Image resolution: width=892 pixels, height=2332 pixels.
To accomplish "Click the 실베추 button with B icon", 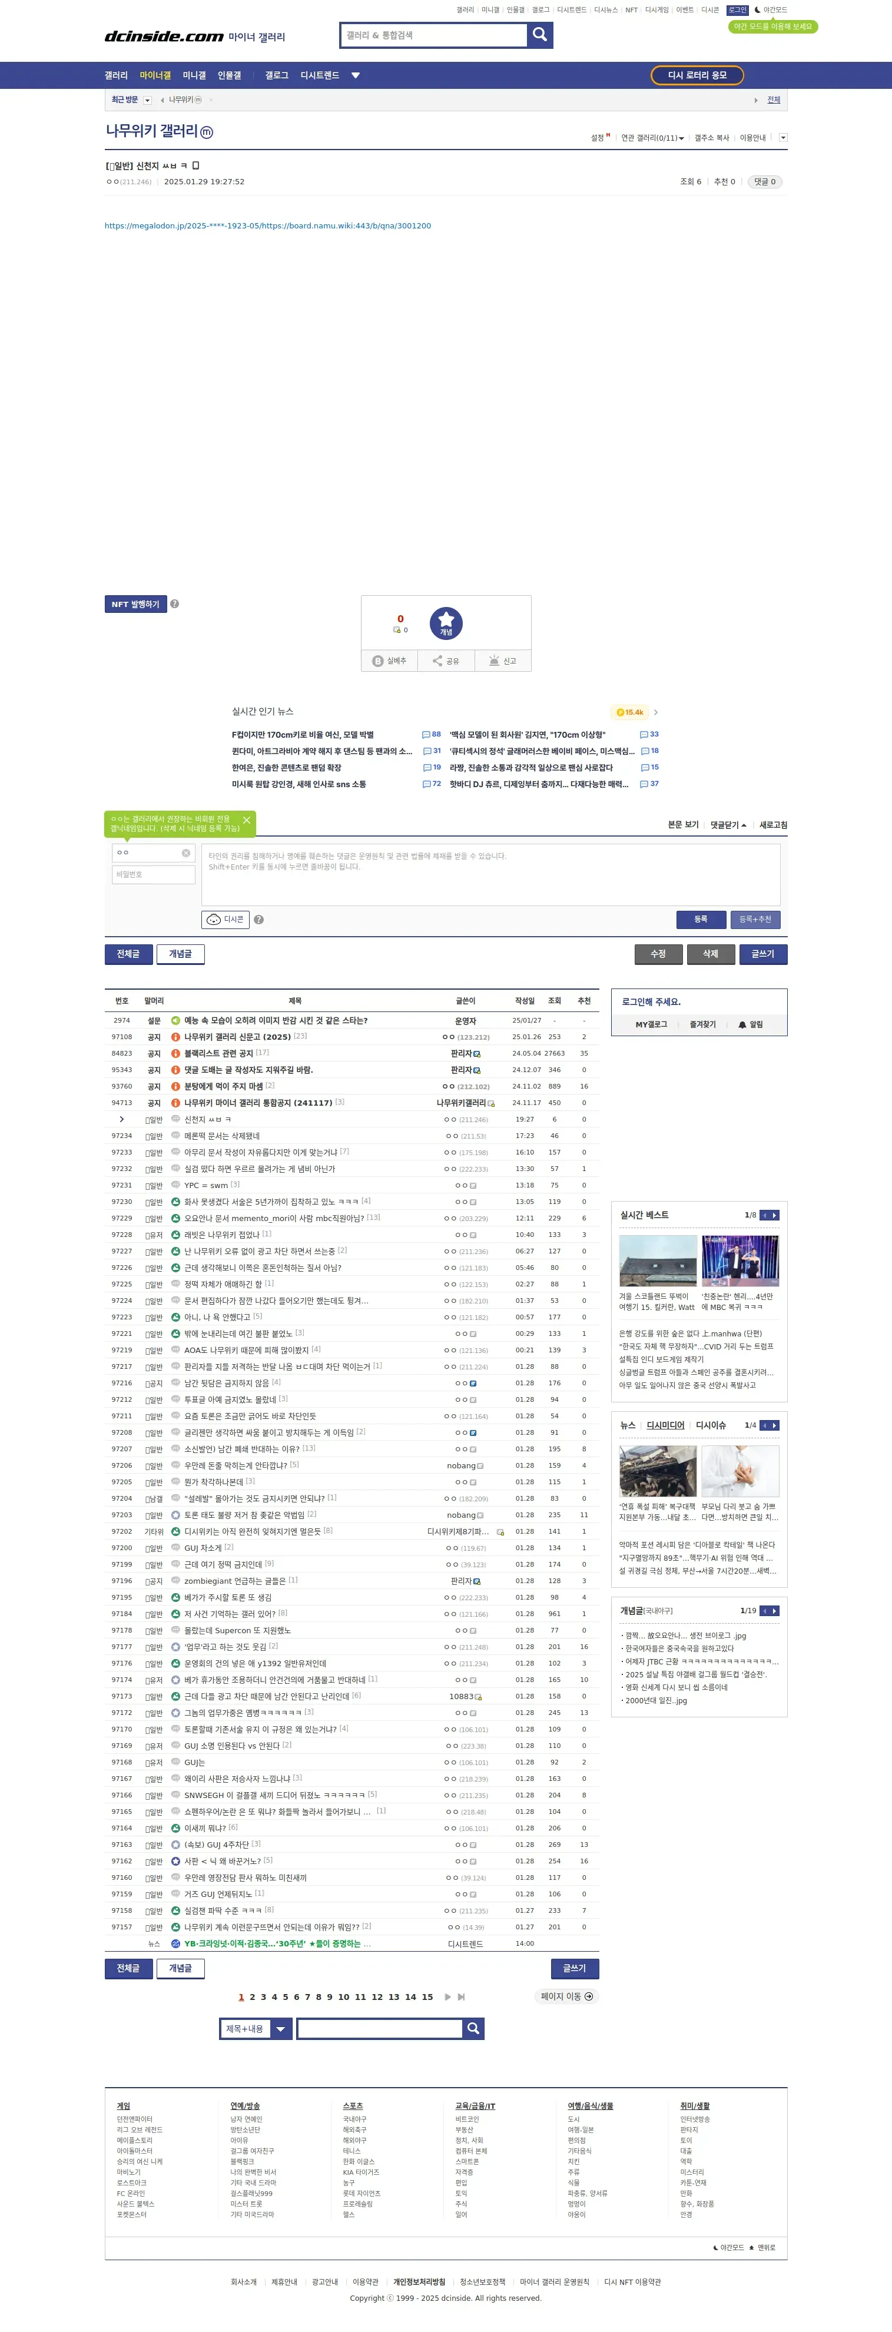I will [x=389, y=661].
